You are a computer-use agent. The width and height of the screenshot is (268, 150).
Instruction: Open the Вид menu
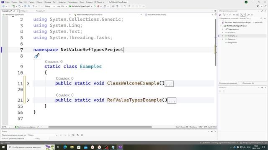coord(21,2)
